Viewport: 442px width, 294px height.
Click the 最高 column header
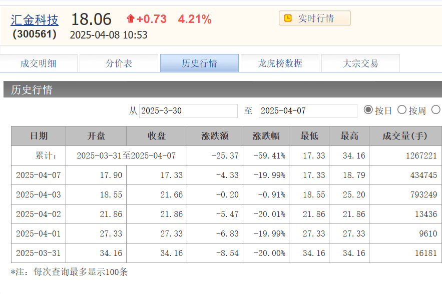(x=349, y=136)
